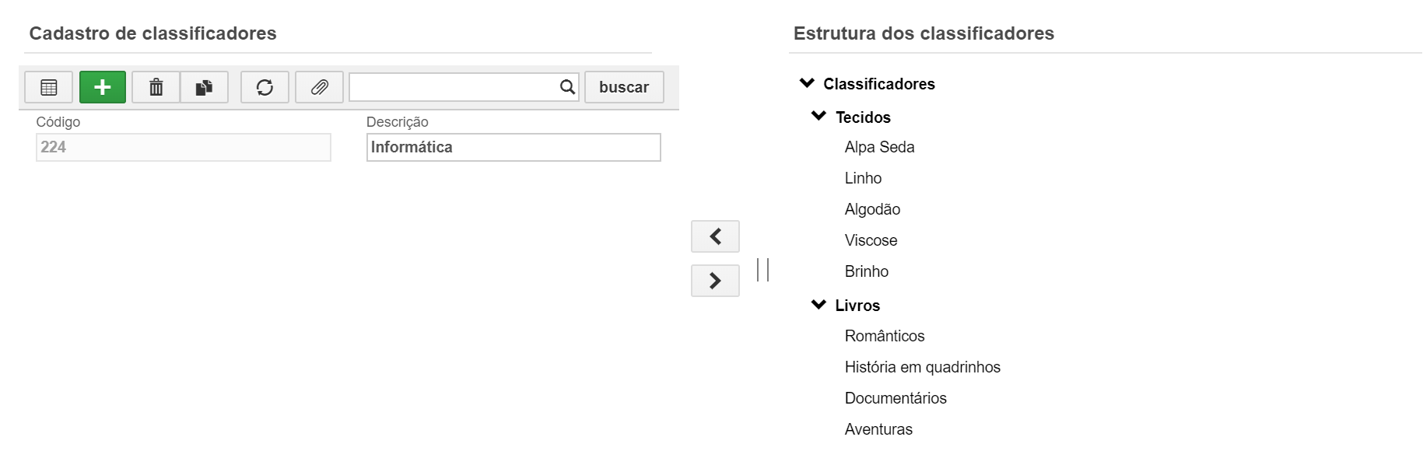This screenshot has width=1423, height=451.
Task: Delete record using trash icon
Action: [x=156, y=87]
